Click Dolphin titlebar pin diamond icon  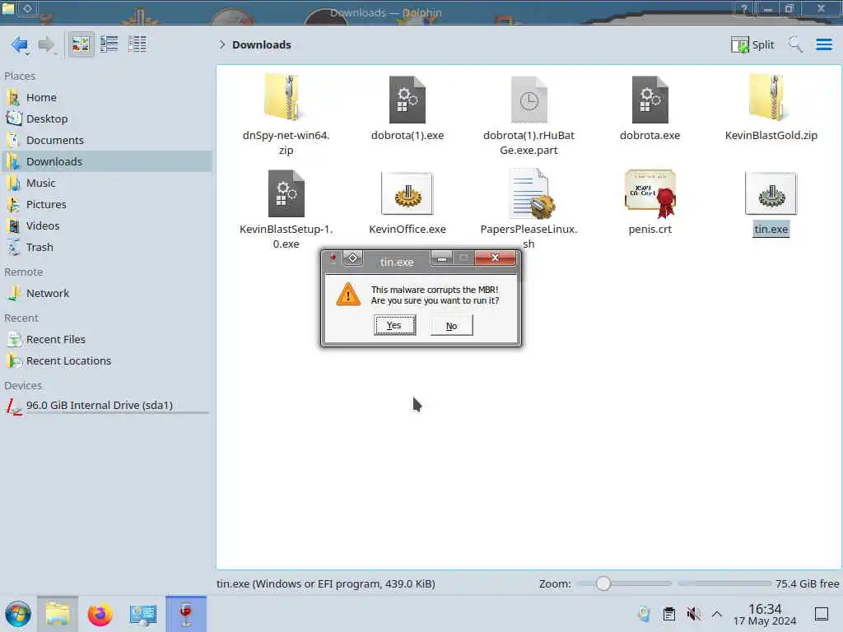27,8
